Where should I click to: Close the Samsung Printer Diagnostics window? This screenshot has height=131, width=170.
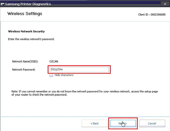165,4
